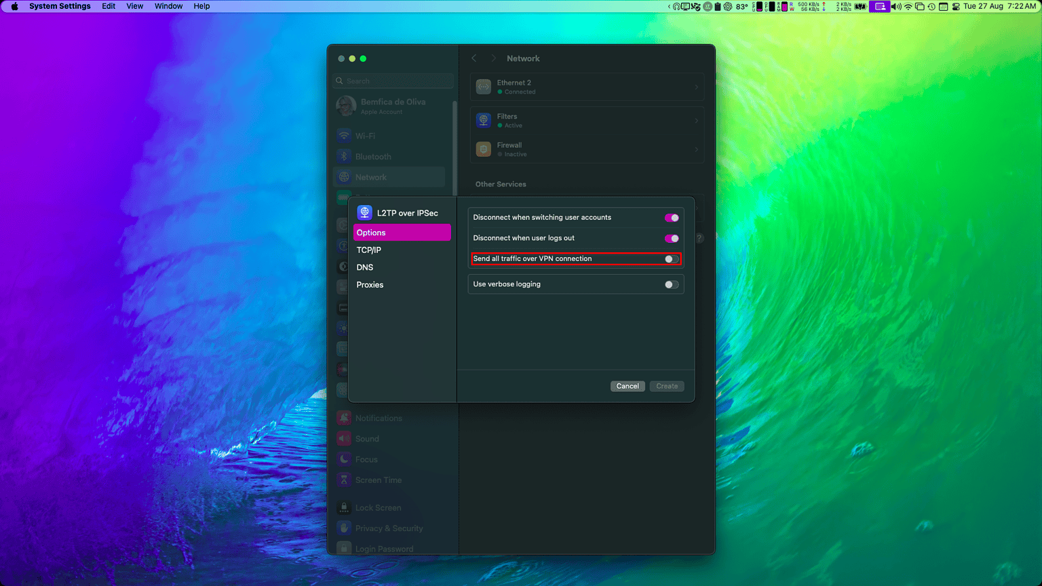The image size is (1042, 586).
Task: Enable Send all traffic over VPN connection
Action: [671, 259]
